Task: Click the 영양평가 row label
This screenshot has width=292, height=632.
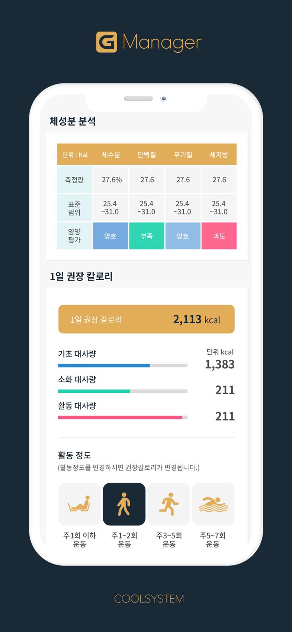Action: tap(74, 236)
